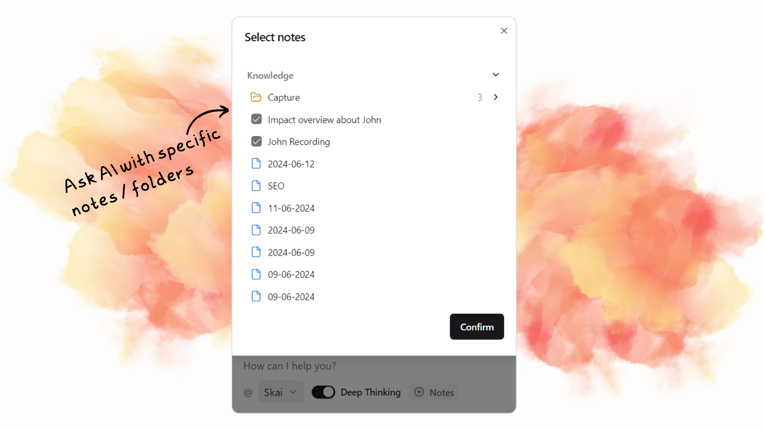Toggle checkbox for John Recording
The width and height of the screenshot is (765, 430).
coord(257,141)
